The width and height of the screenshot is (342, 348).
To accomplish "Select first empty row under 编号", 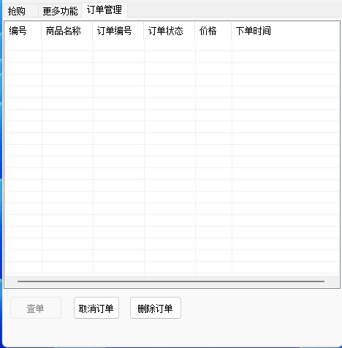I will click(23, 45).
